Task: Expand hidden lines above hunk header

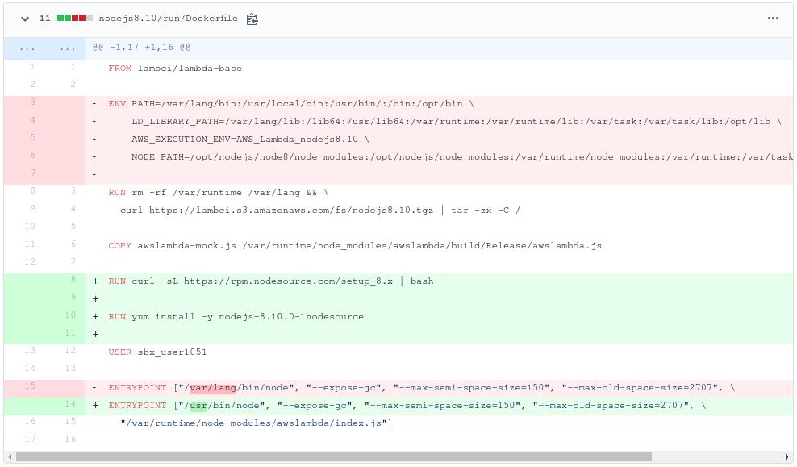Action: point(44,48)
